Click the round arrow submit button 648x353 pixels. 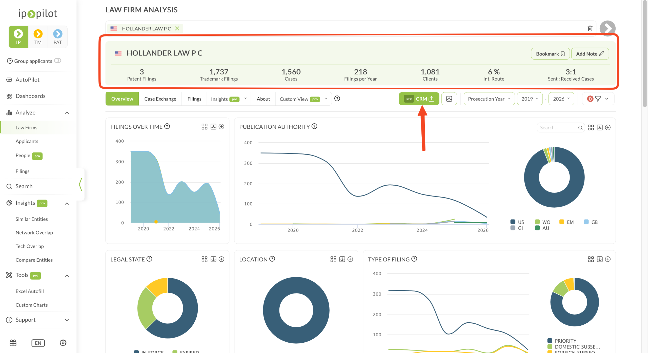click(607, 28)
